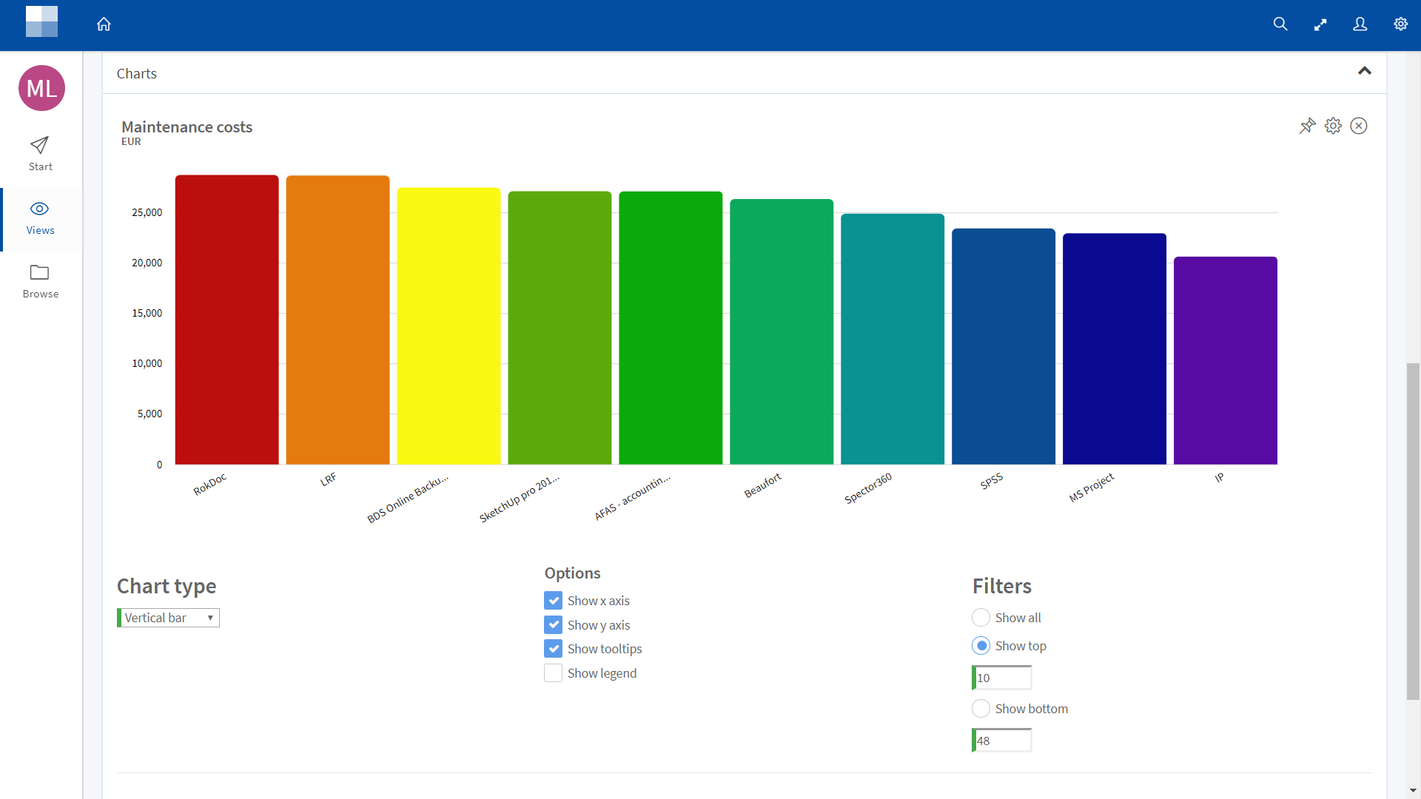Viewport: 1421px width, 799px height.
Task: Open chart settings gear icon
Action: pyautogui.click(x=1333, y=126)
